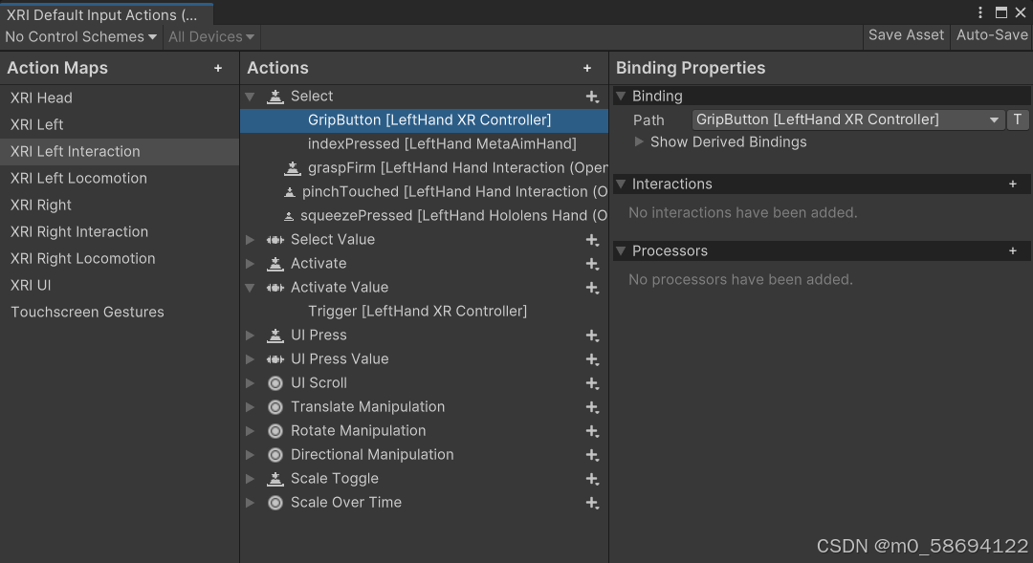Image resolution: width=1033 pixels, height=563 pixels.
Task: Add a new Action Map via plus icon
Action: pos(218,68)
